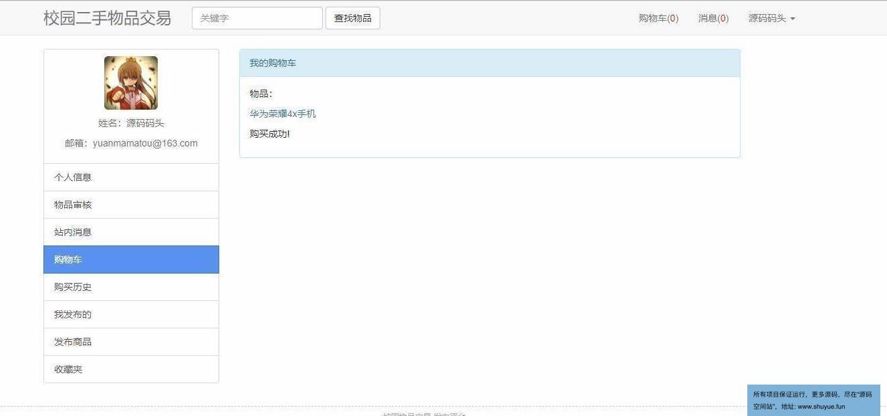Open 购物车(0) in the top navigation
Image resolution: width=887 pixels, height=416 pixels.
pyautogui.click(x=658, y=18)
